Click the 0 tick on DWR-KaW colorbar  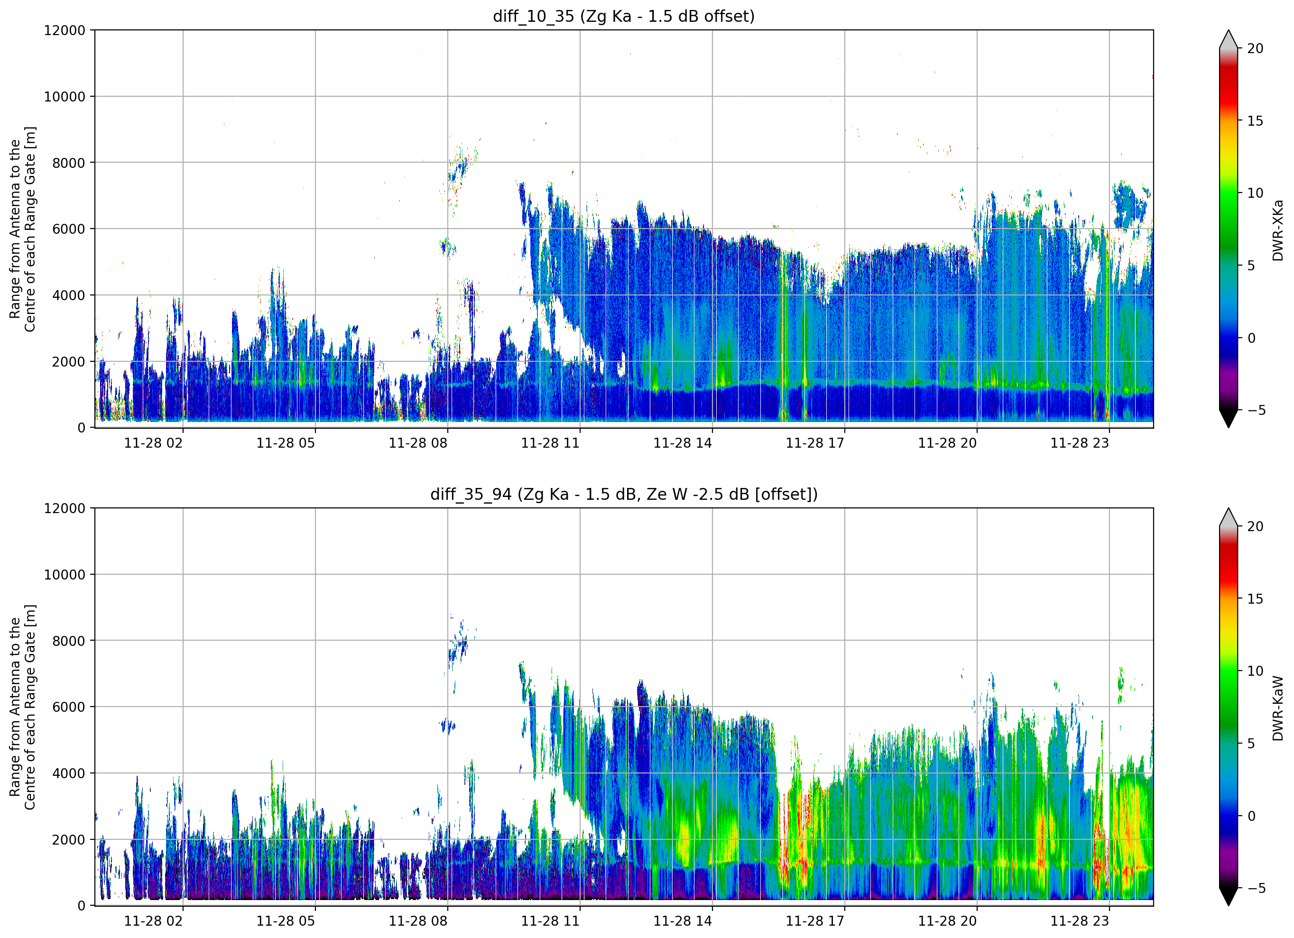1251,816
